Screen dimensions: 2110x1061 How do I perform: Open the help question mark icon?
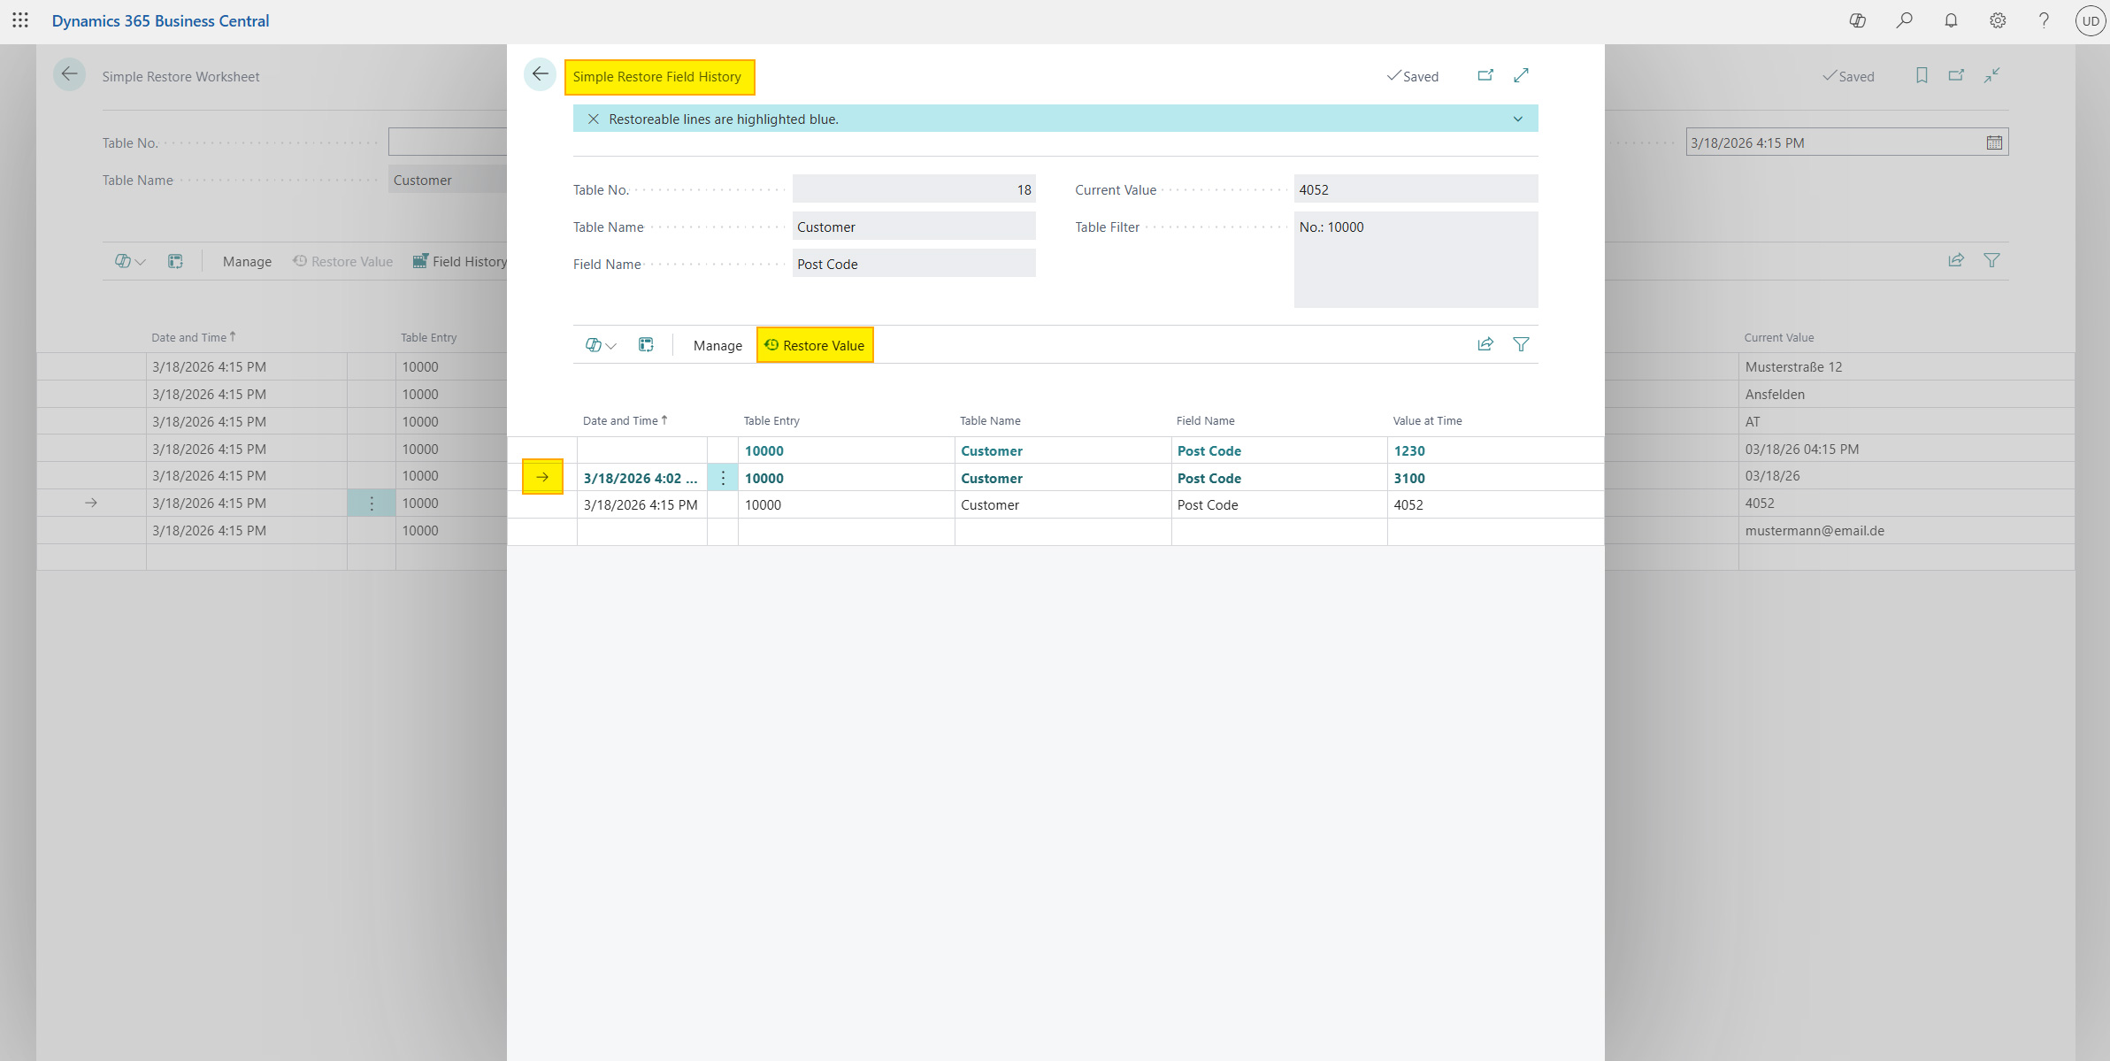tap(2044, 20)
